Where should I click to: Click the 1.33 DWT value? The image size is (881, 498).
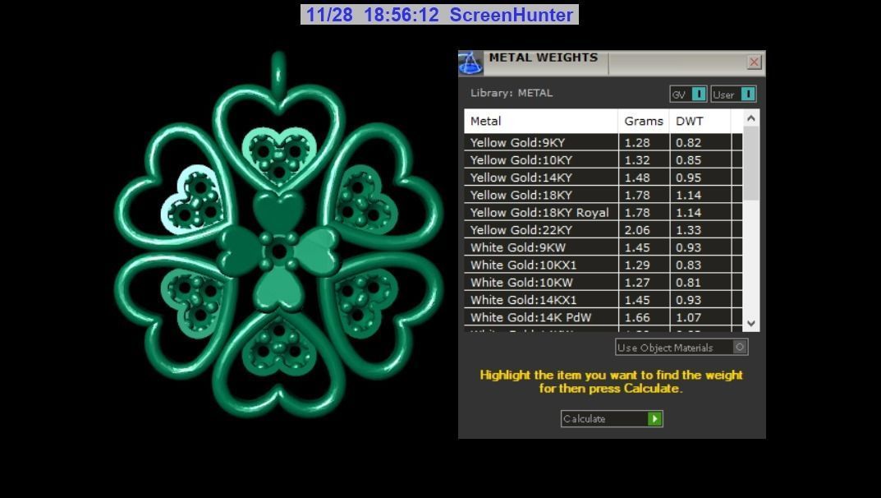(688, 230)
